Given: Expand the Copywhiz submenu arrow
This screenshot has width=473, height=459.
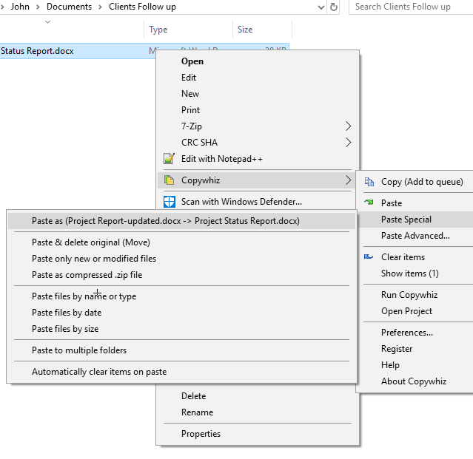Looking at the screenshot, I should 348,180.
